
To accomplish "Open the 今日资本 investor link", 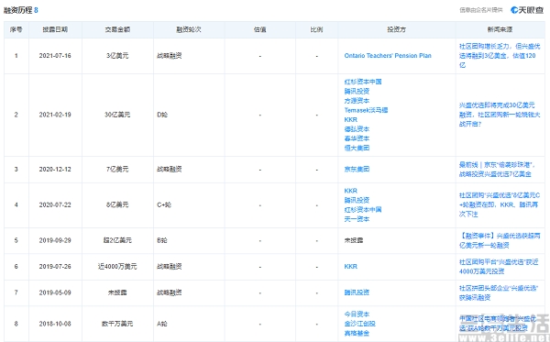I will pyautogui.click(x=357, y=314).
